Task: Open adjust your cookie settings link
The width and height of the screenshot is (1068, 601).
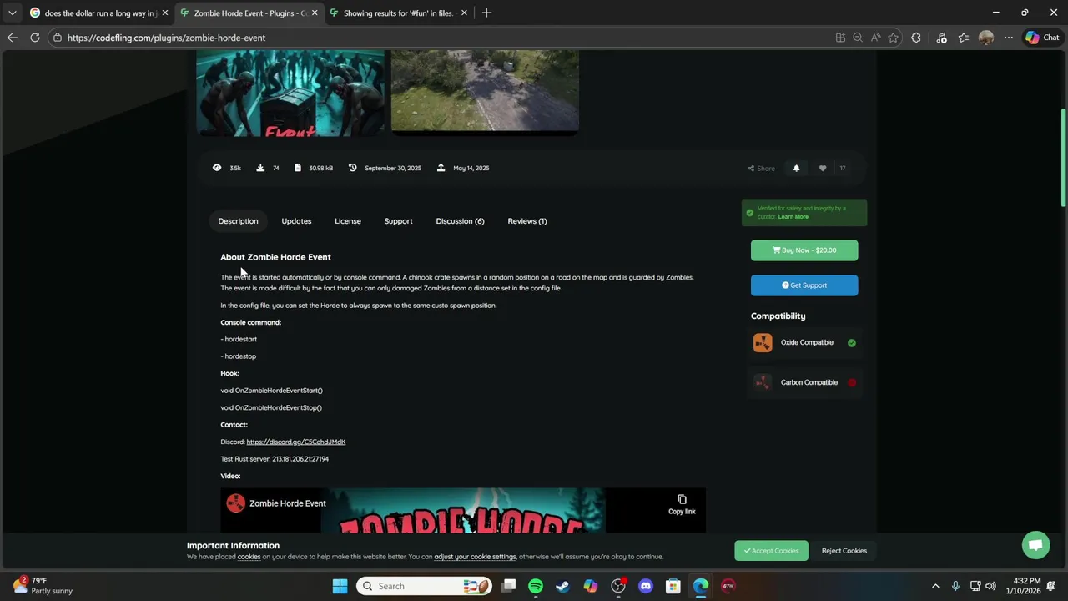Action: point(475,557)
